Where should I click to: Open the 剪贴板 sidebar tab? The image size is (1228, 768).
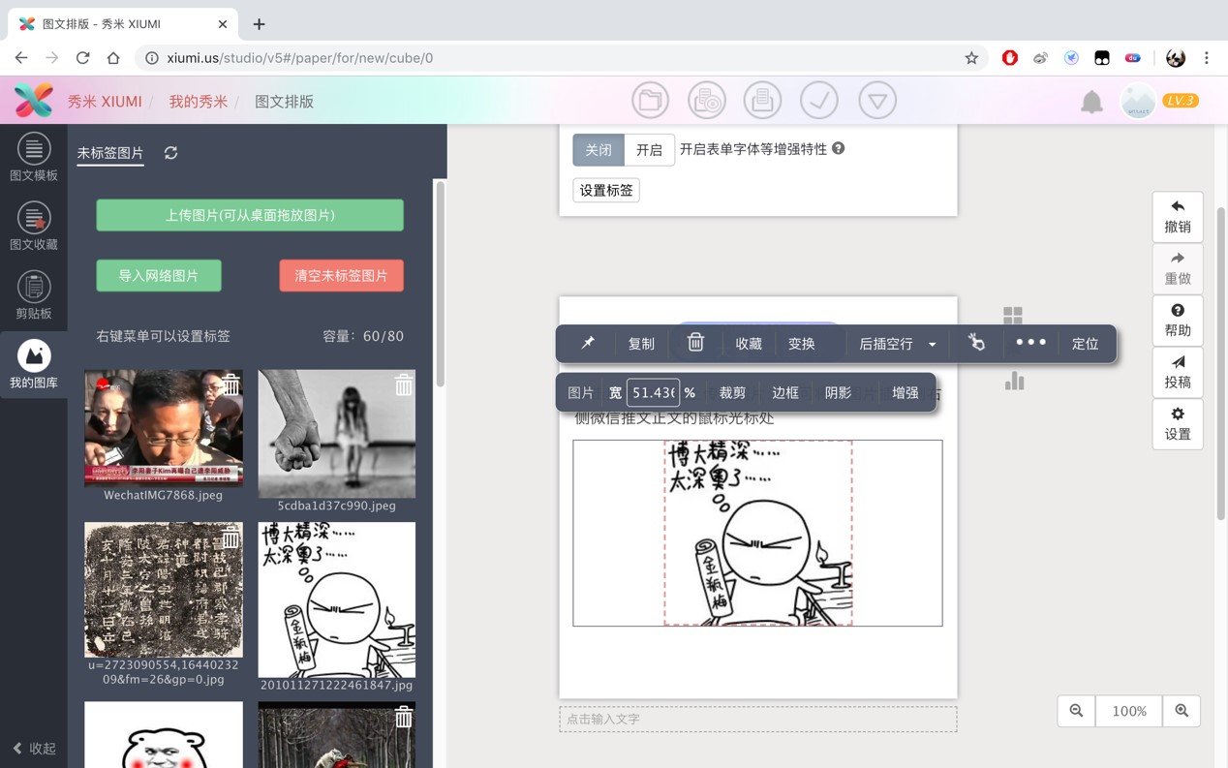34,296
